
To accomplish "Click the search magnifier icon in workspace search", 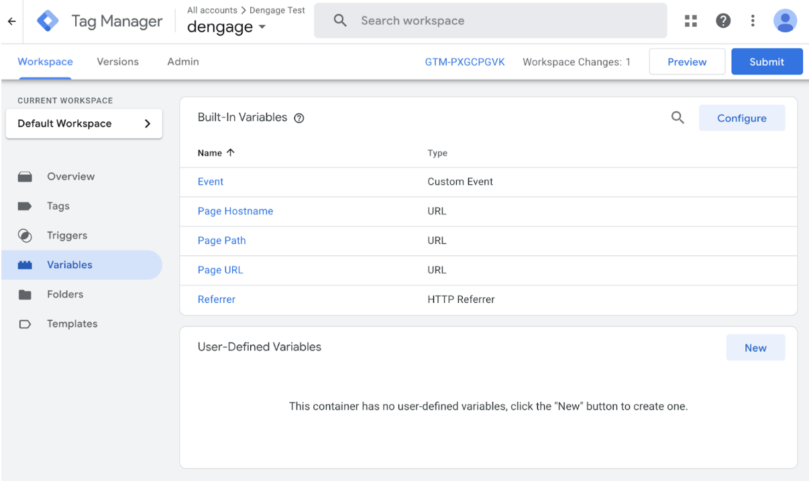I will (340, 21).
